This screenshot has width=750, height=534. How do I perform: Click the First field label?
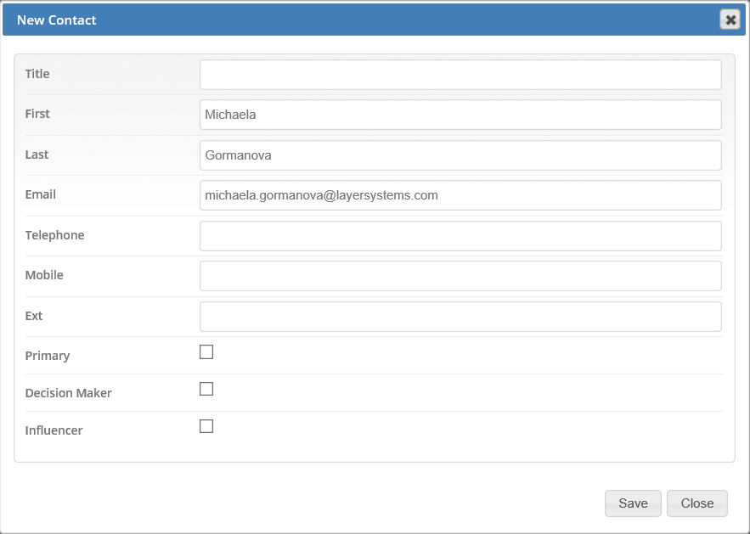37,114
